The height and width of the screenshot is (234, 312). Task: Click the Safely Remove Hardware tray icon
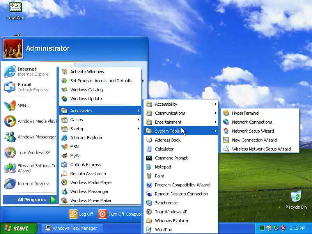point(276,228)
